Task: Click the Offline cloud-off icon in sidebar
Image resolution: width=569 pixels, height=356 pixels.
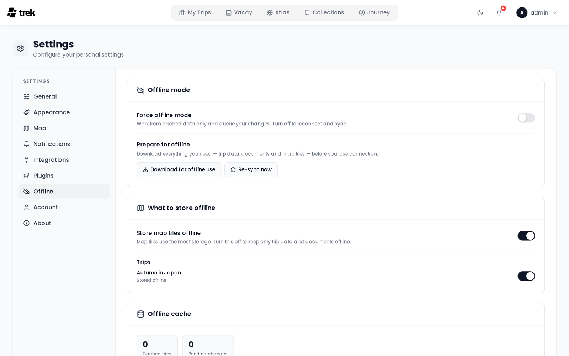Action: 26,192
